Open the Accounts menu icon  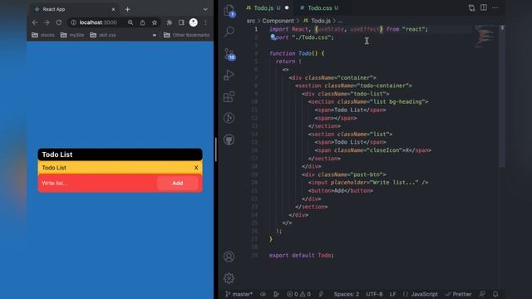click(x=229, y=257)
